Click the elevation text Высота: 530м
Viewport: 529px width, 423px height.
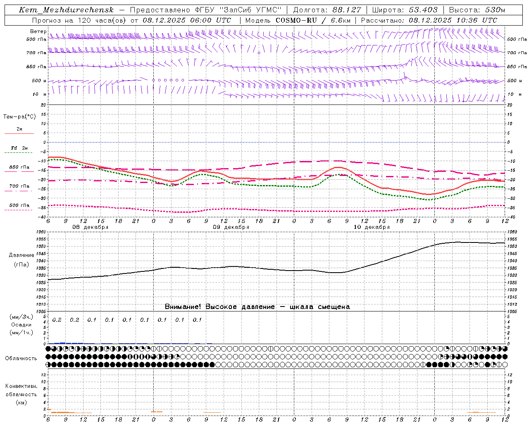click(477, 10)
